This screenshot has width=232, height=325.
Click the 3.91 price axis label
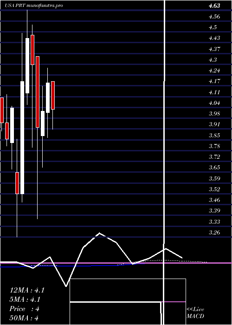(214, 124)
